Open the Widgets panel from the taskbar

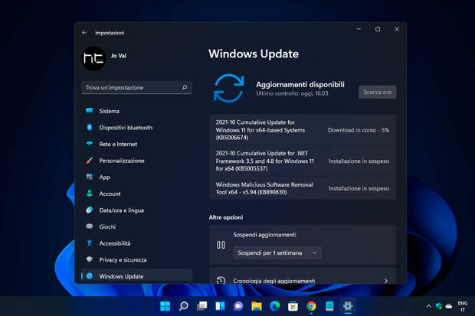coord(220,306)
